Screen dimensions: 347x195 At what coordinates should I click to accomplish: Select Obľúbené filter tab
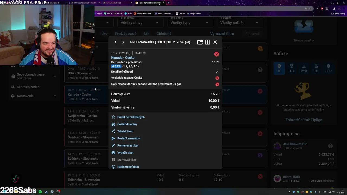pos(164,34)
